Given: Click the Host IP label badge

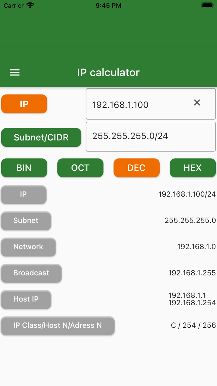Looking at the screenshot, I should tap(26, 299).
